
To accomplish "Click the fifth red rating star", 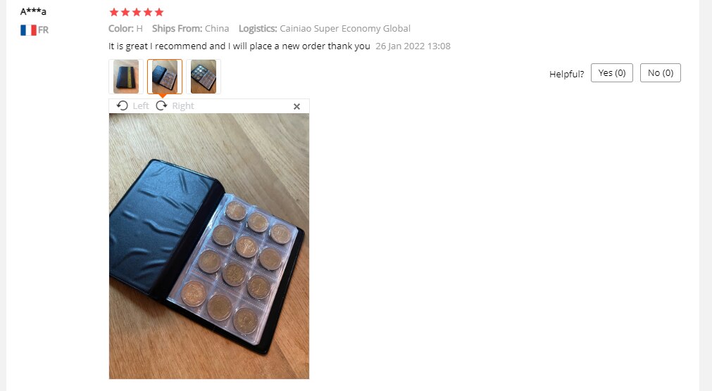I will [159, 12].
